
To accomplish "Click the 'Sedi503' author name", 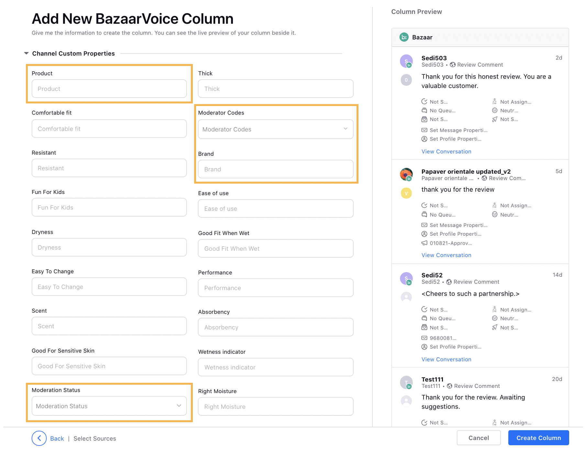I will point(434,58).
